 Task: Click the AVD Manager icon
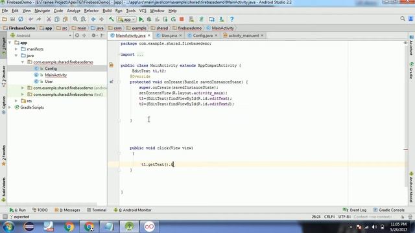(x=191, y=19)
